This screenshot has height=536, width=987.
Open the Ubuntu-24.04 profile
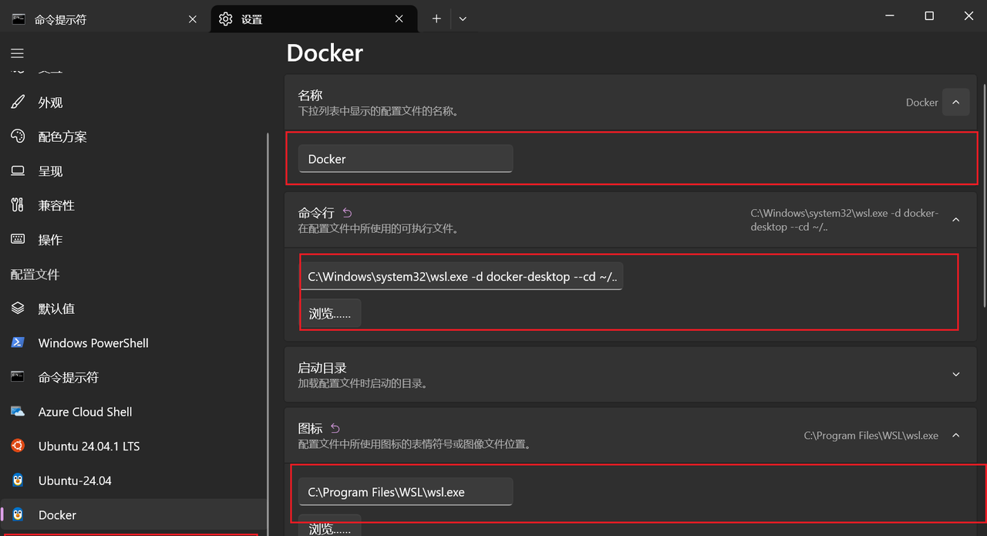[x=72, y=480]
